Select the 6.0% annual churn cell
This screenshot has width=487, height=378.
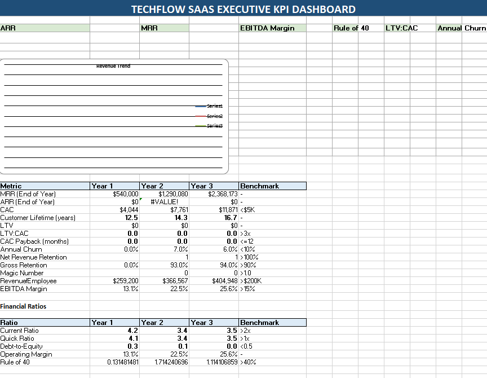point(214,249)
